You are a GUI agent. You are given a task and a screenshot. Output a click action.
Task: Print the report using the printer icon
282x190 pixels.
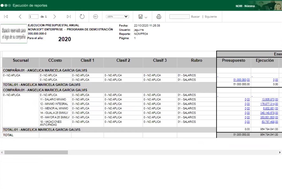point(159,17)
